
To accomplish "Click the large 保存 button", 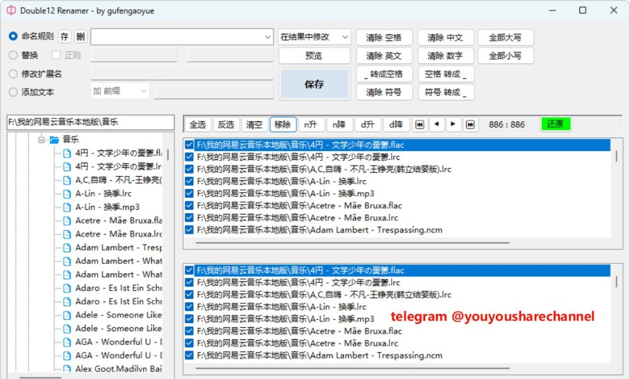I will [314, 84].
